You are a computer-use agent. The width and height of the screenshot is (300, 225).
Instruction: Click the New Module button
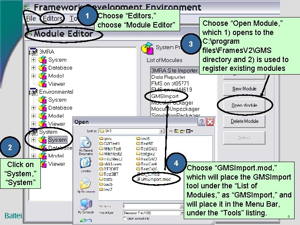(244, 89)
